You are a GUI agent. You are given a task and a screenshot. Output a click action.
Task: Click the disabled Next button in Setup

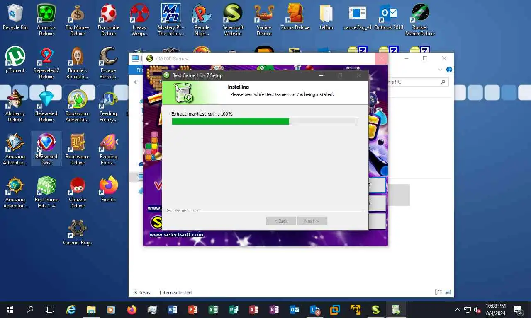(312, 221)
